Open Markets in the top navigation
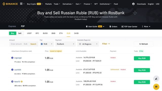This screenshot has width=162, height=91. (x=48, y=4)
